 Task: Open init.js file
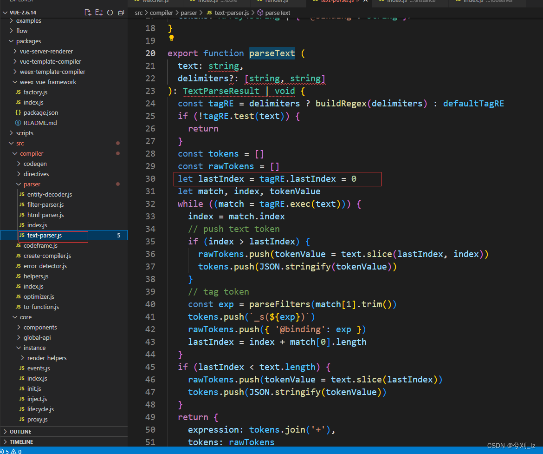[x=34, y=389]
